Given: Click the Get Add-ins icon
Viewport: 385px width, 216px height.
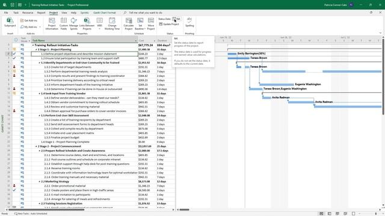Looking at the screenshot, I should click(22, 20).
